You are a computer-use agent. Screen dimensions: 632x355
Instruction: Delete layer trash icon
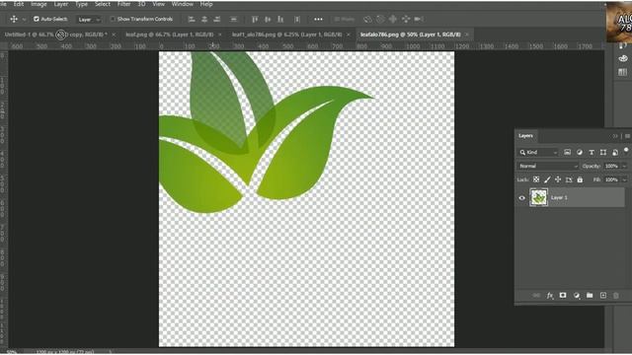(x=616, y=296)
